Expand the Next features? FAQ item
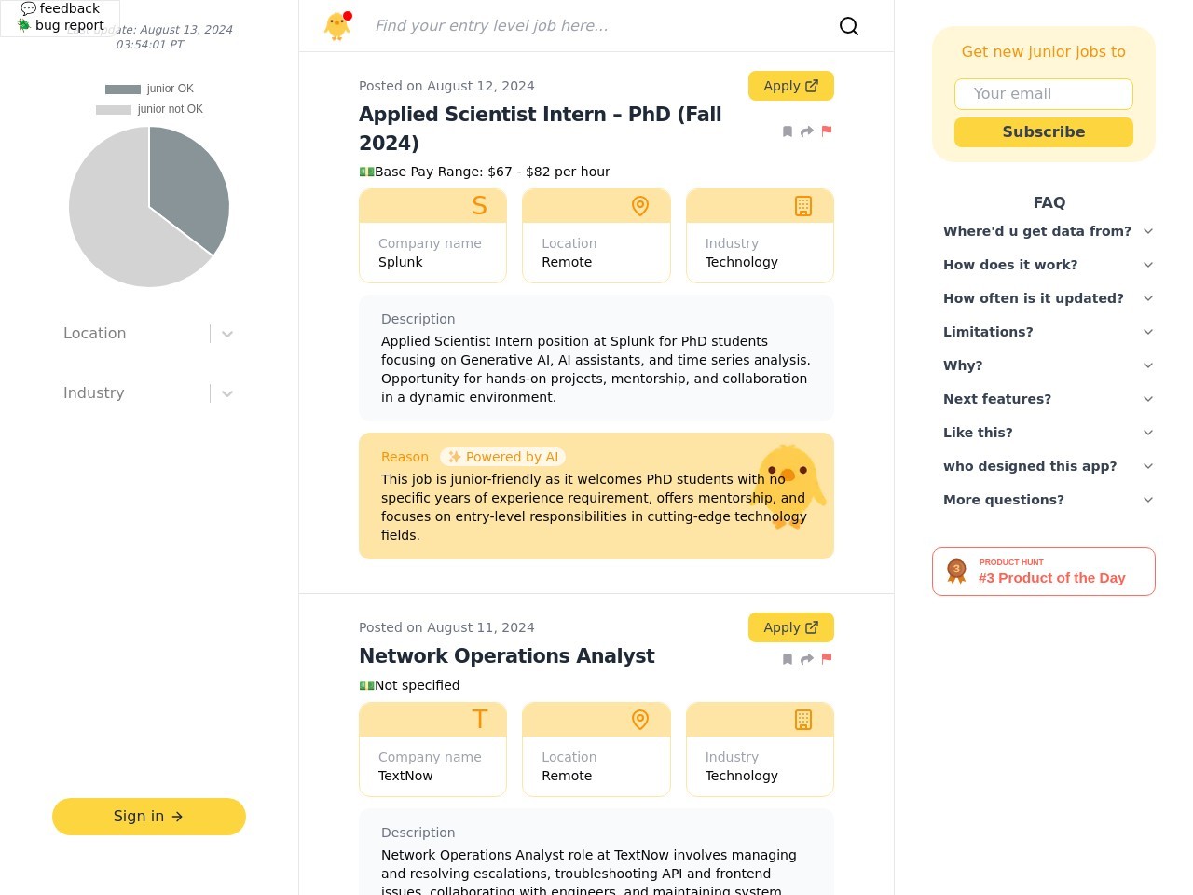The height and width of the screenshot is (895, 1193). pos(1049,399)
